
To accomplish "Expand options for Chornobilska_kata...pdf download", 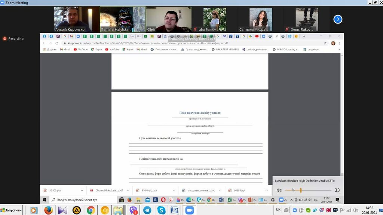I will coord(128,190).
